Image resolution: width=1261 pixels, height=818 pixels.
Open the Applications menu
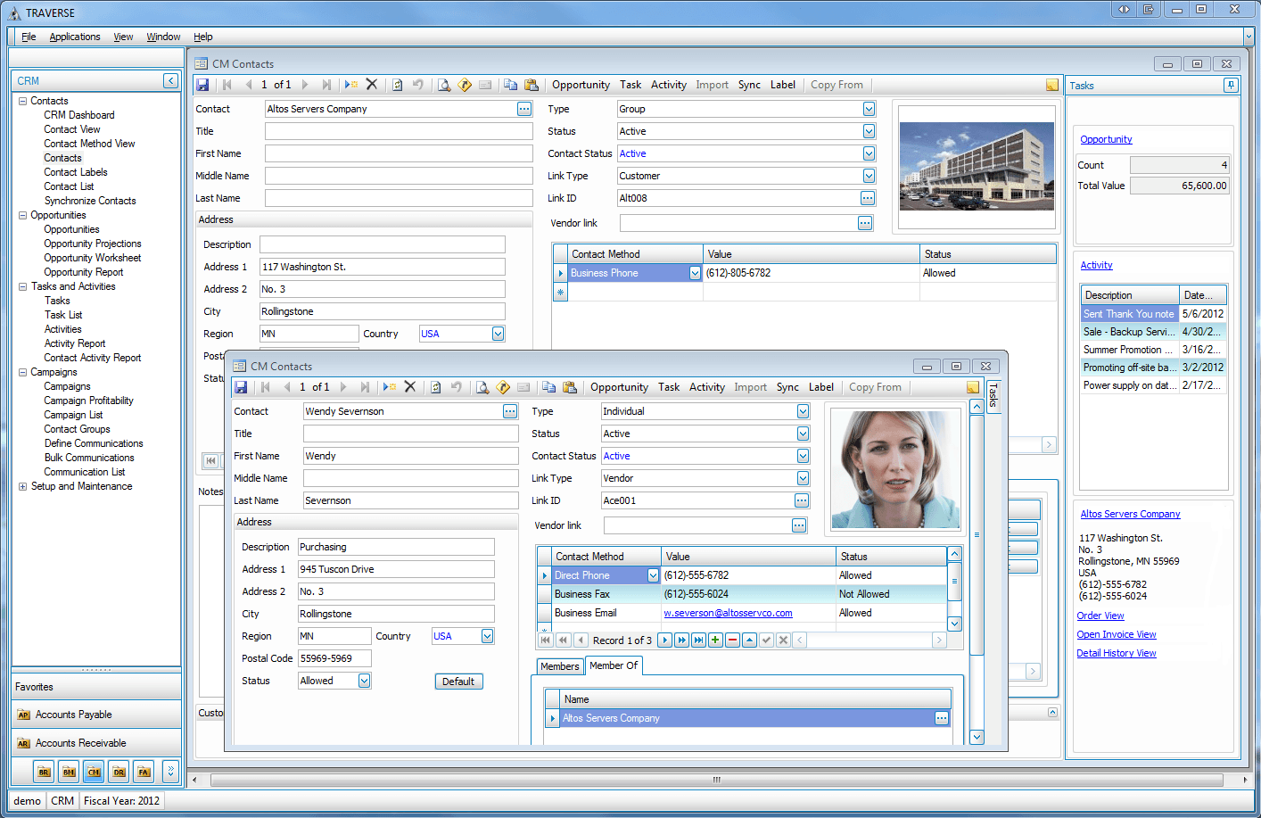74,37
